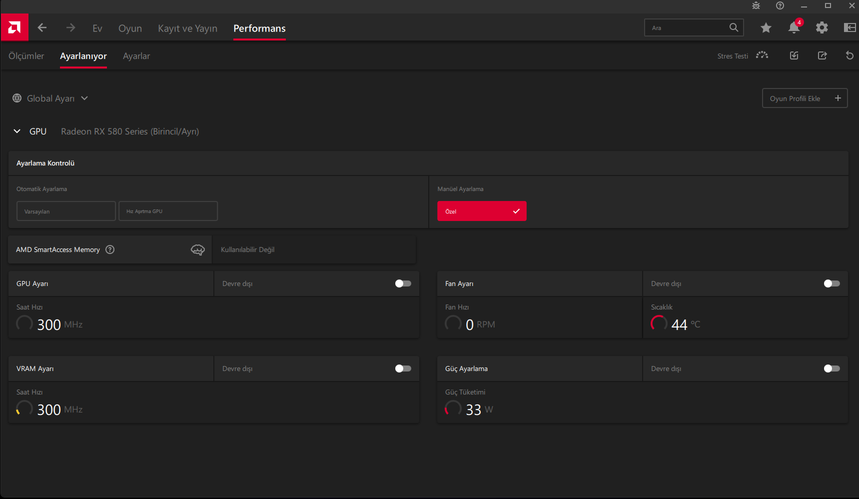859x499 pixels.
Task: Open the Kayıt ve Yayın tab
Action: pyautogui.click(x=187, y=28)
